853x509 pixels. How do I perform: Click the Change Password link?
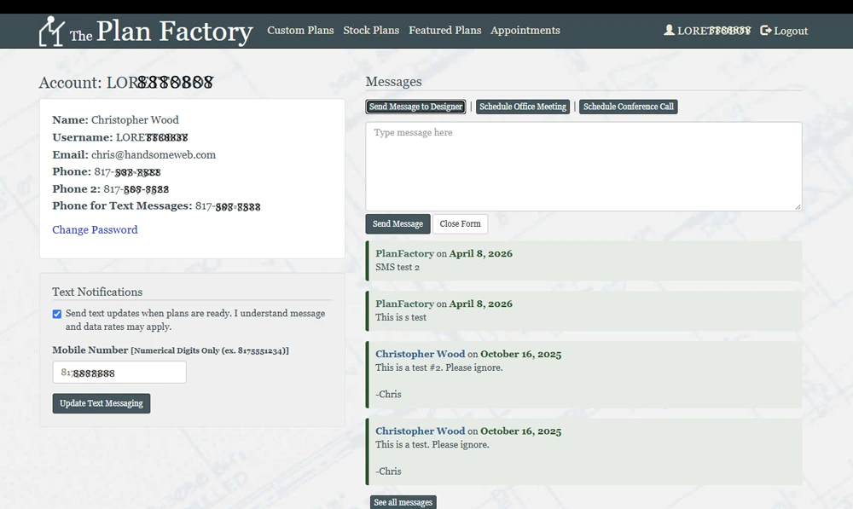(95, 229)
